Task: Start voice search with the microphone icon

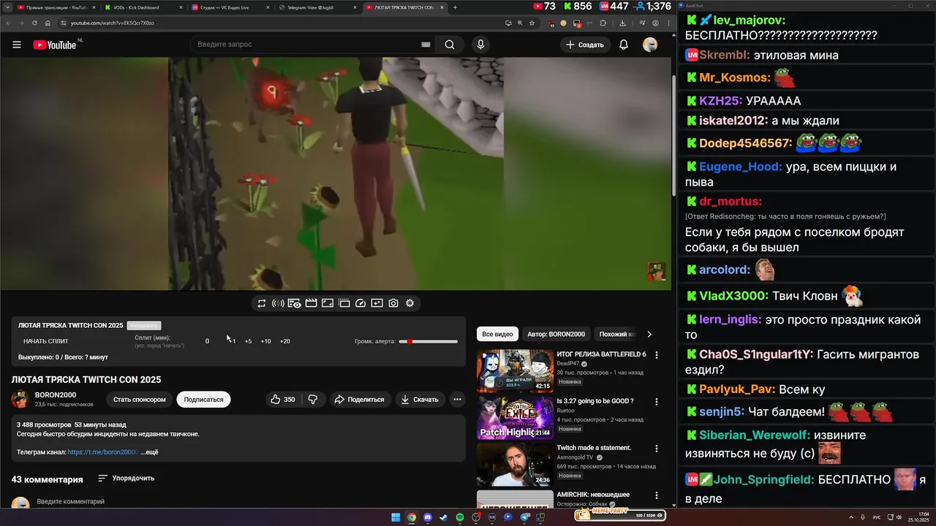Action: [480, 45]
